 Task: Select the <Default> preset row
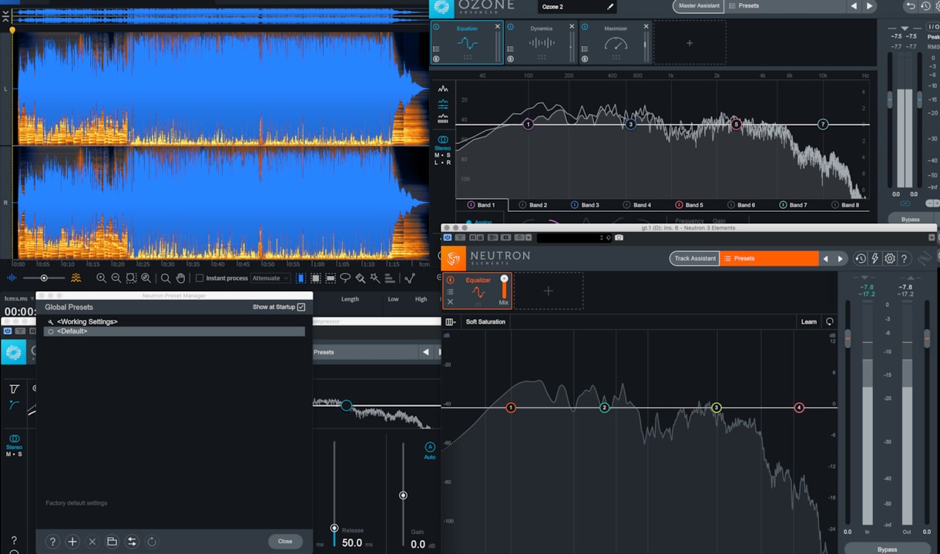point(174,331)
